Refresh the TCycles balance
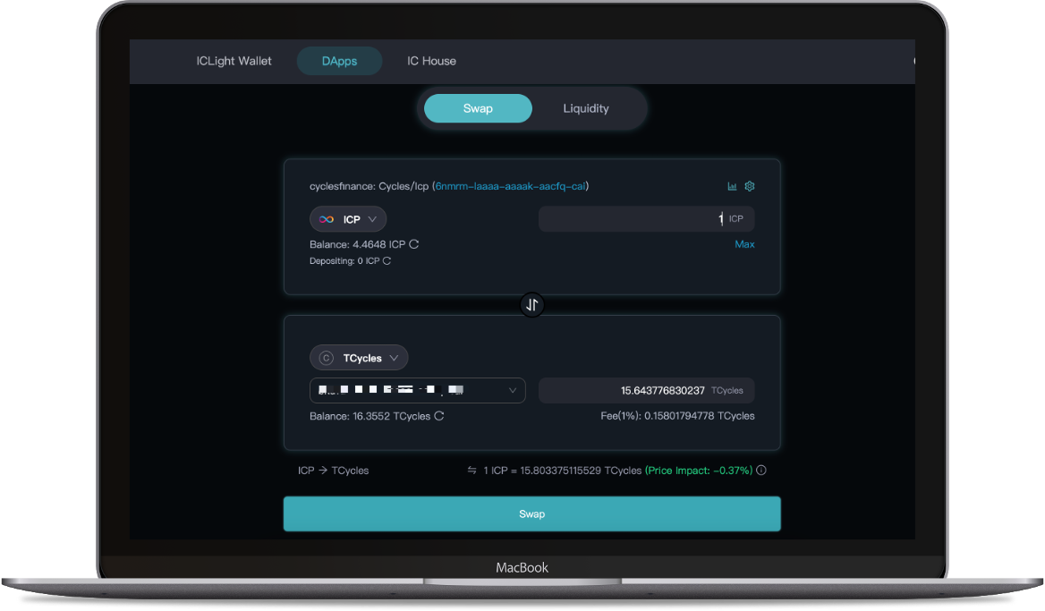 coord(439,417)
